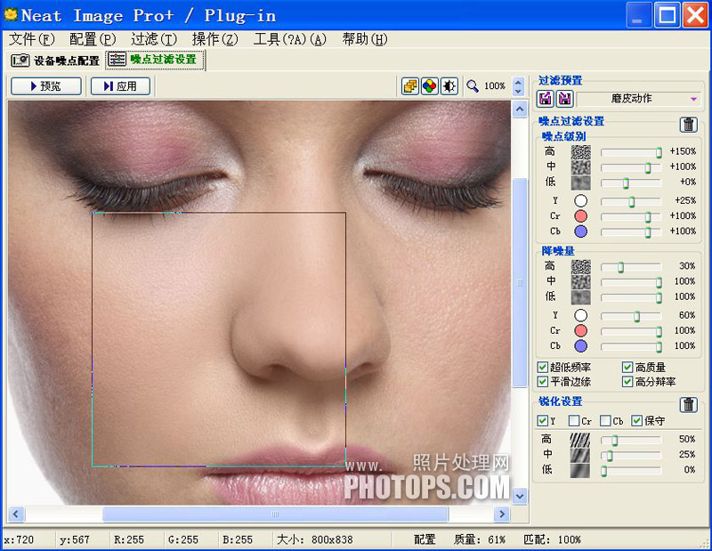Viewport: 712px width, 551px height.
Task: Click the mid frequency sharpening texture icon
Action: (x=580, y=455)
